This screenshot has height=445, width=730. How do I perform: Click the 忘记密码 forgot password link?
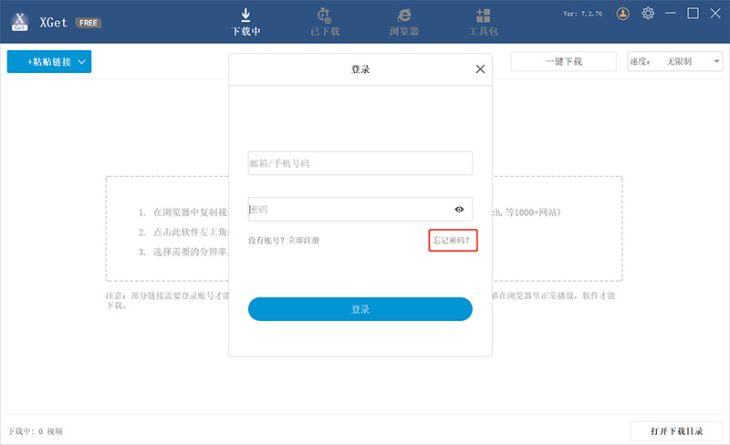coord(454,241)
